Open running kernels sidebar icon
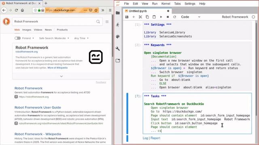This screenshot has height=145, width=259. pyautogui.click(x=118, y=25)
